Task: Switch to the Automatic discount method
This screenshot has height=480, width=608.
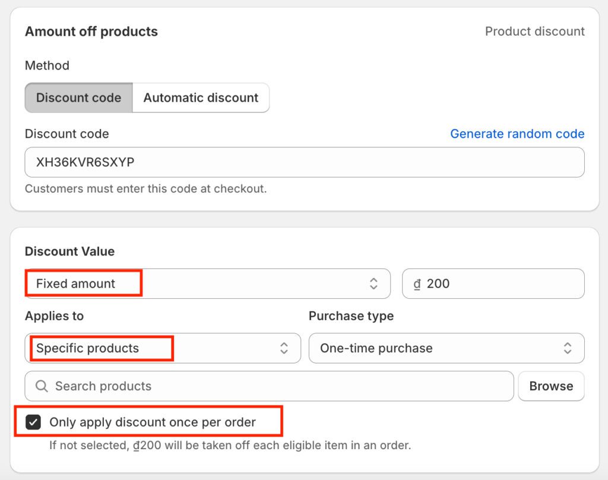Action: 201,97
